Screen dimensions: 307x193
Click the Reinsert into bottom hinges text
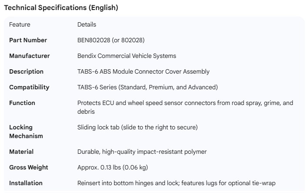176,183
